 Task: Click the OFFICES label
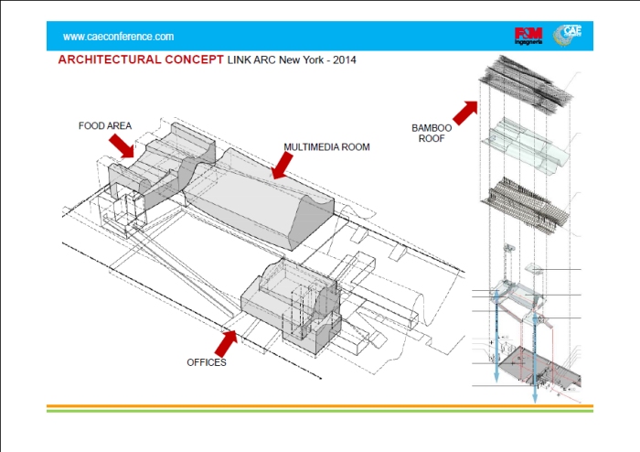pyautogui.click(x=207, y=362)
